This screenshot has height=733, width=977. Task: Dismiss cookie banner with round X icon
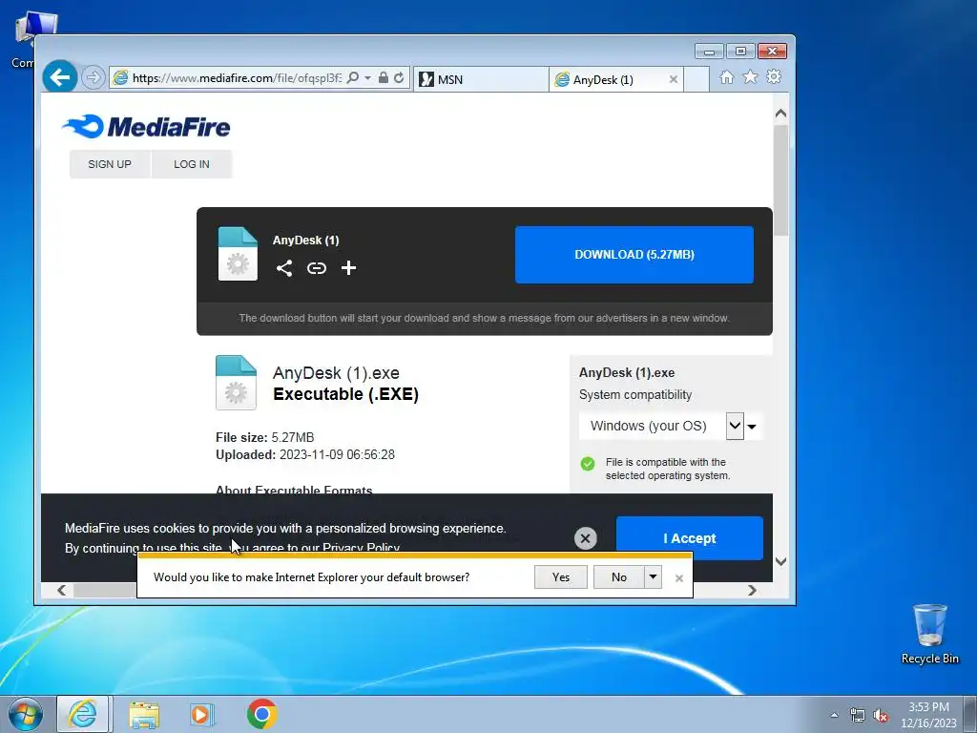point(585,538)
